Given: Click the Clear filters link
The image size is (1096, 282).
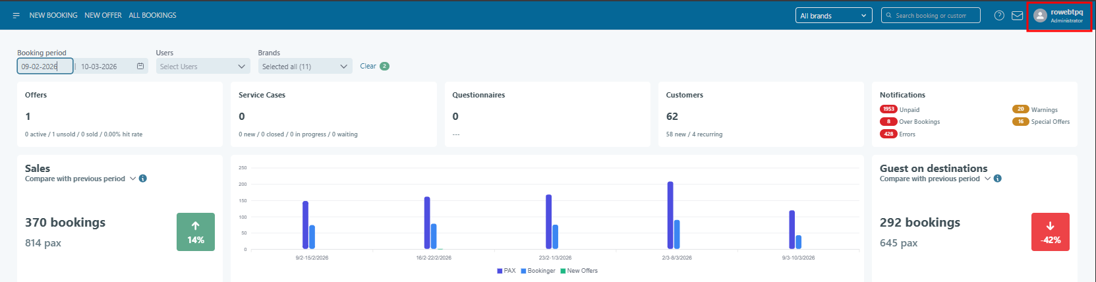Looking at the screenshot, I should (x=368, y=66).
